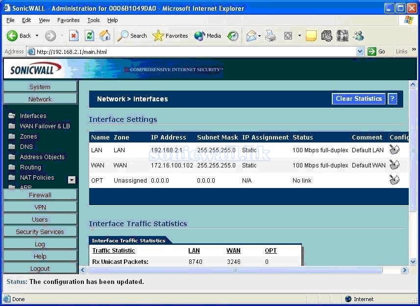Open the help question mark button

[x=392, y=99]
